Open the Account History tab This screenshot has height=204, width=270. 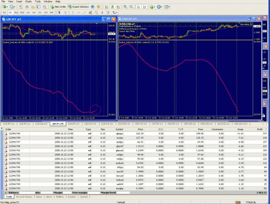click(x=24, y=197)
